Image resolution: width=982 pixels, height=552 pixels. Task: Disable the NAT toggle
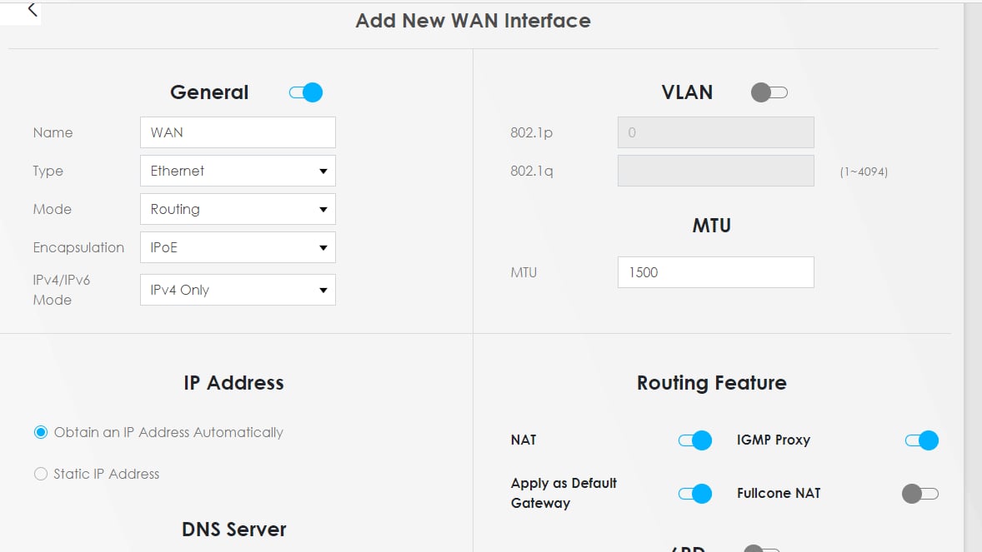point(694,440)
